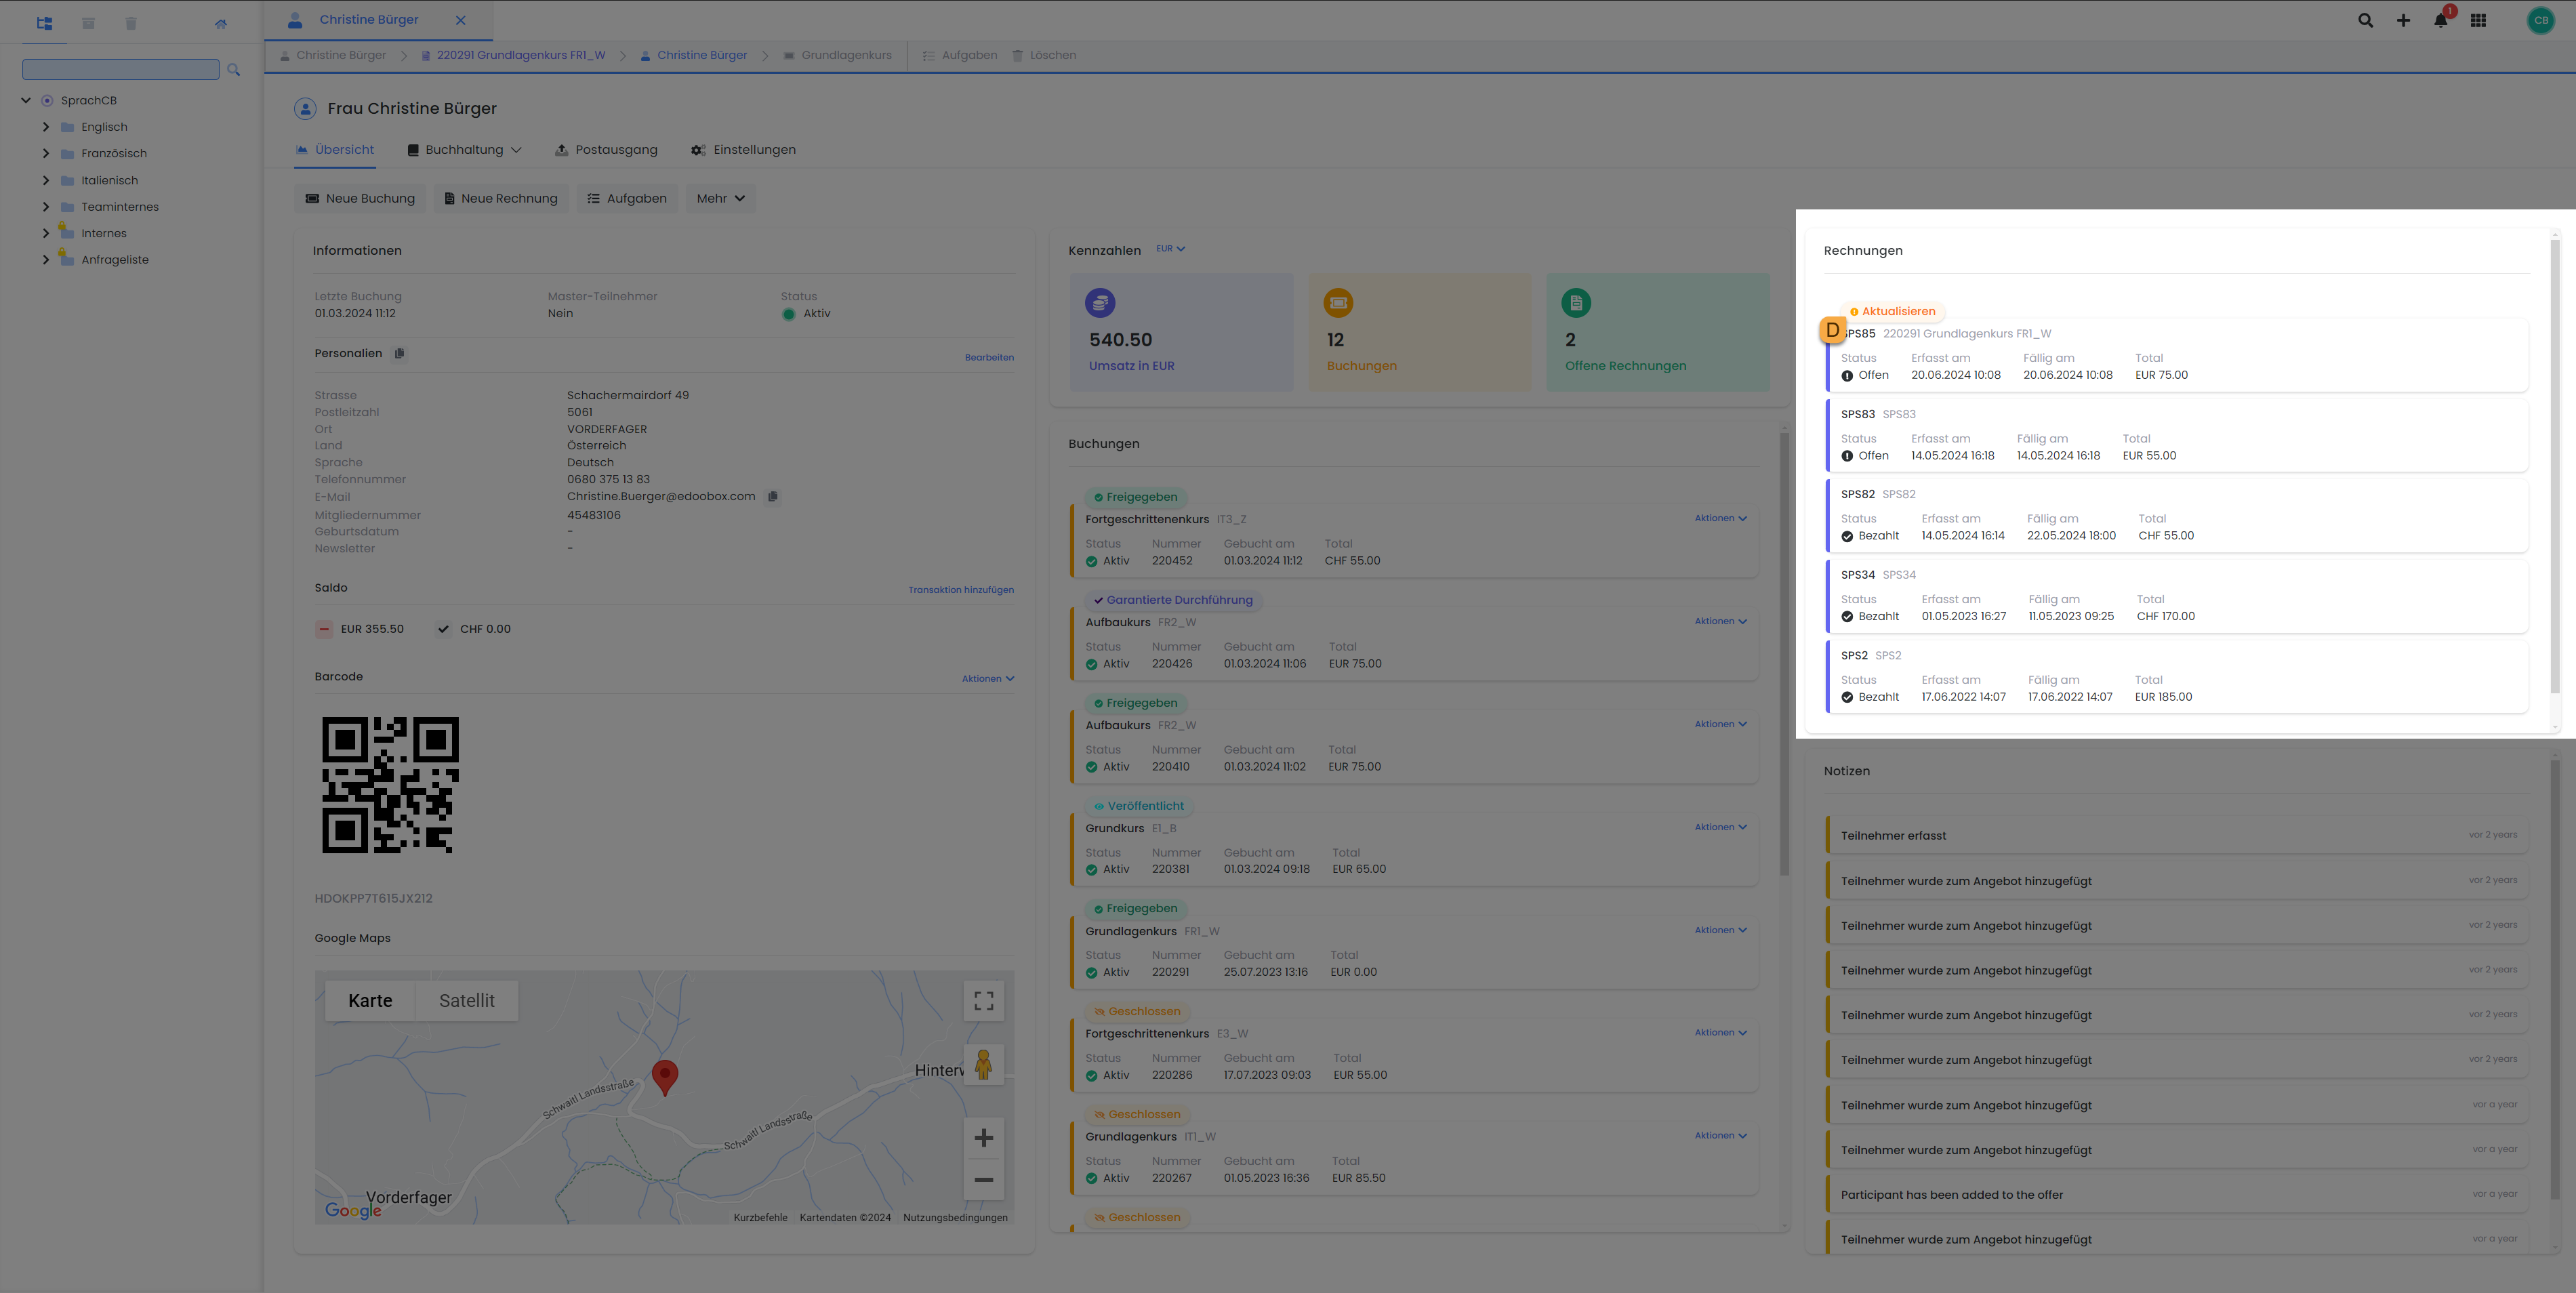Screen dimensions: 2576x1293
Task: Open the notifications bell icon
Action: coord(2440,21)
